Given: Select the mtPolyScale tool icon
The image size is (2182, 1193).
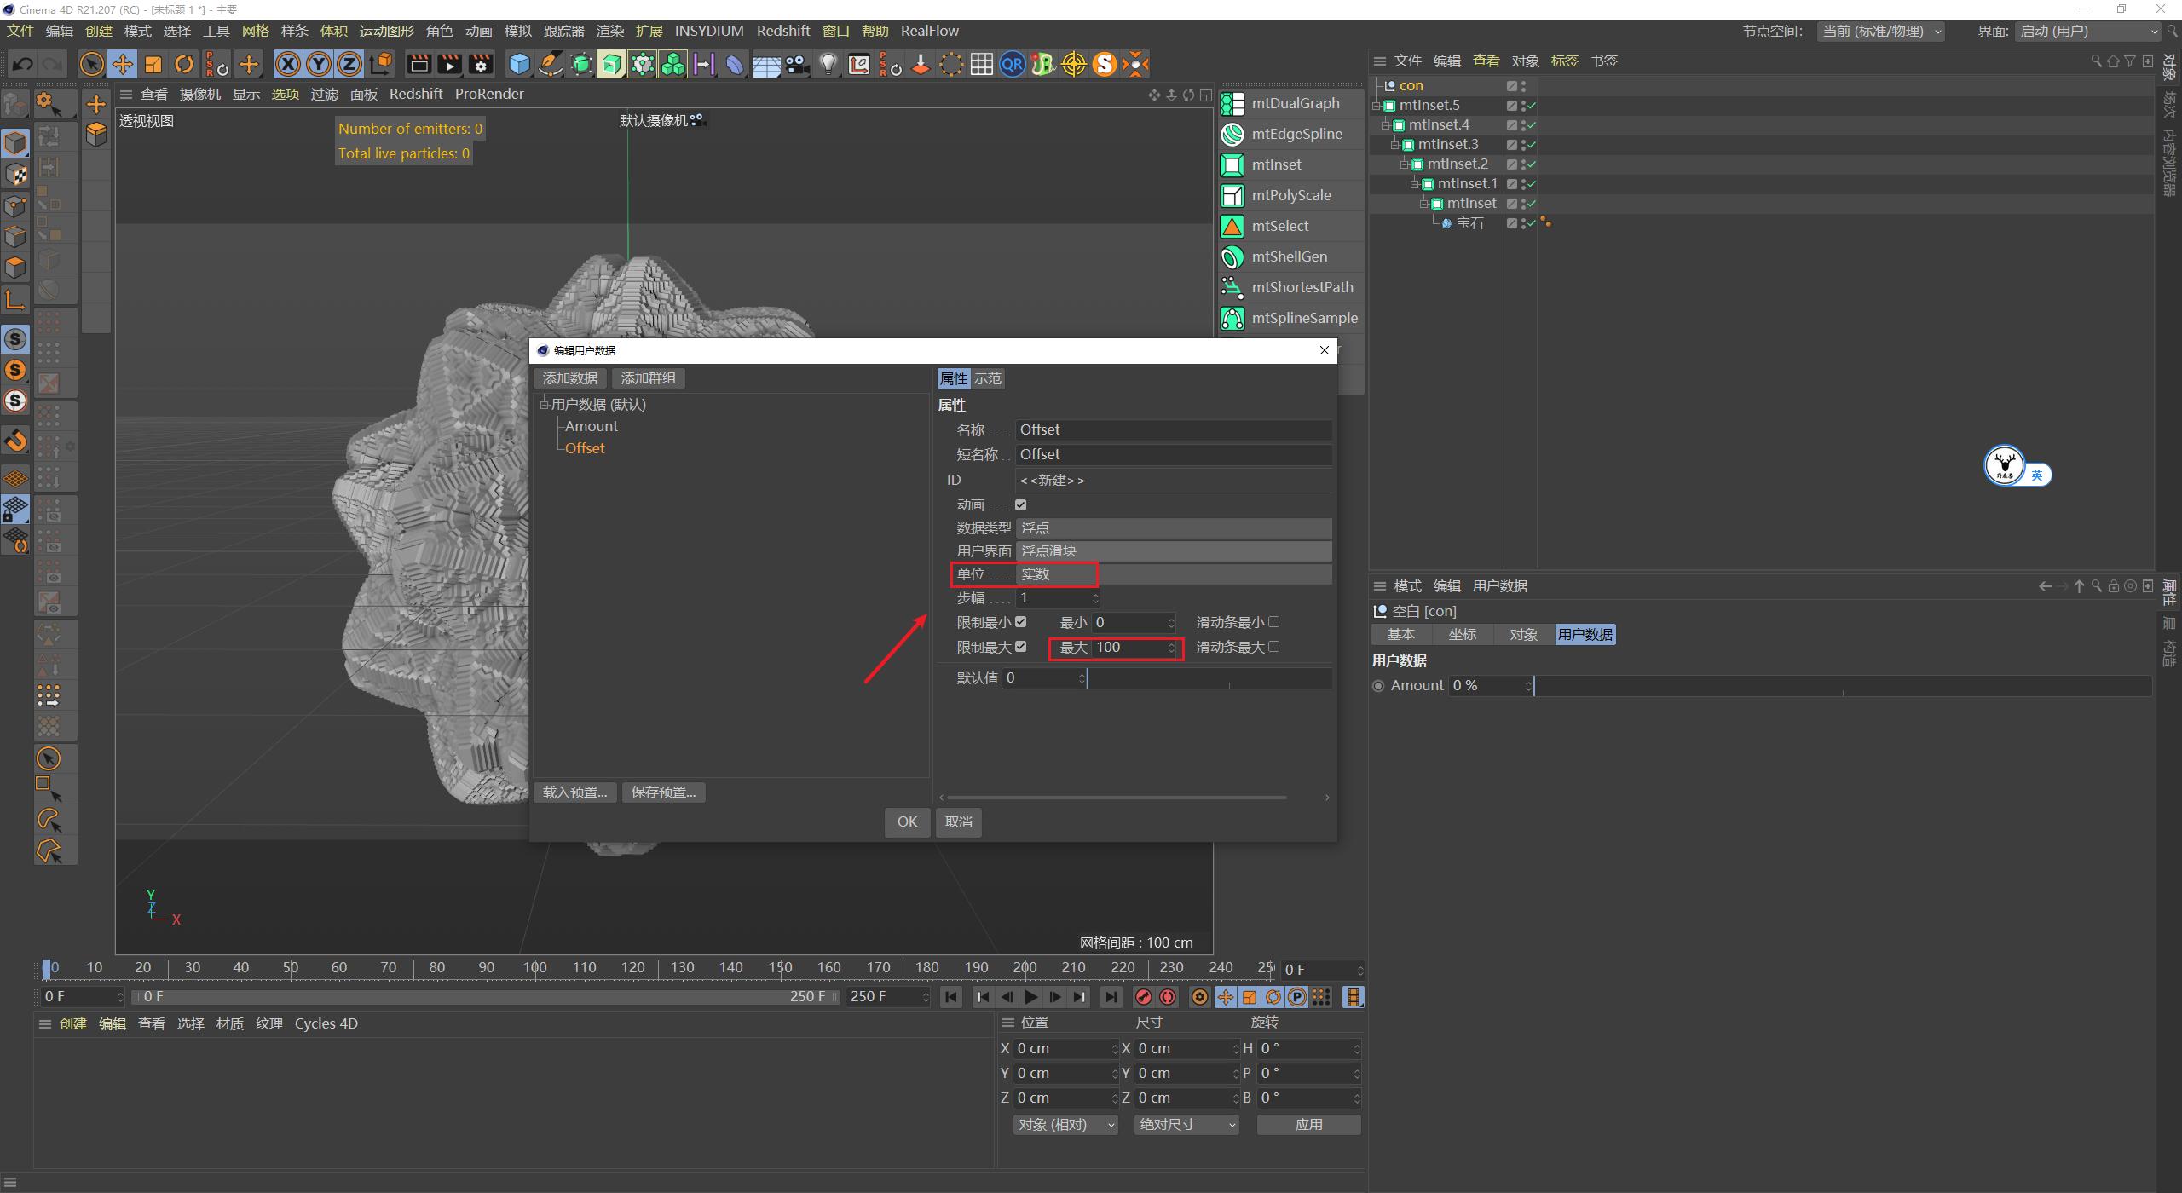Looking at the screenshot, I should coord(1232,195).
